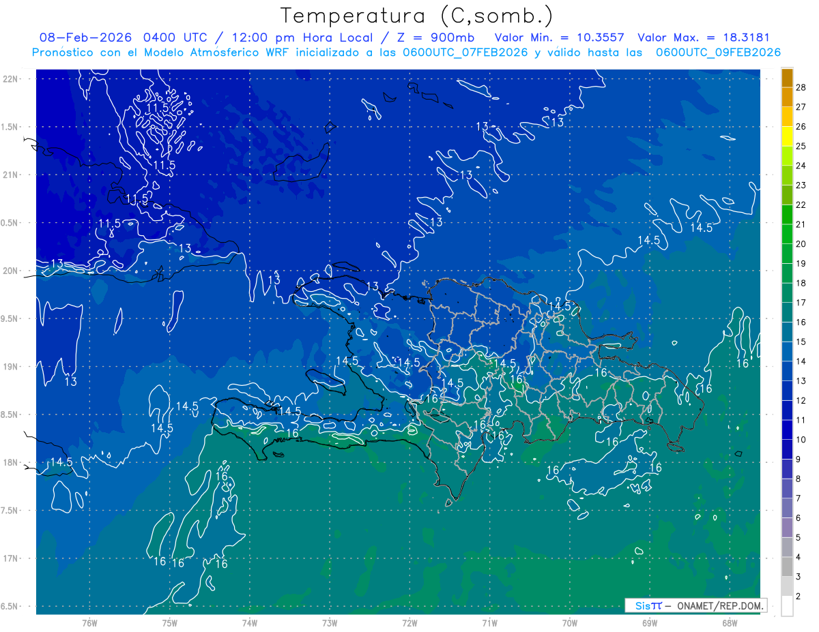
Task: Click the 73W longitude axis label
Action: [x=329, y=622]
